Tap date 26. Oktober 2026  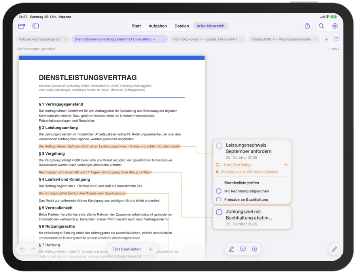(242, 158)
